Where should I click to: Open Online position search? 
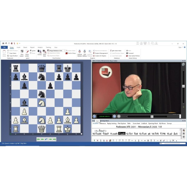(x=40, y=52)
